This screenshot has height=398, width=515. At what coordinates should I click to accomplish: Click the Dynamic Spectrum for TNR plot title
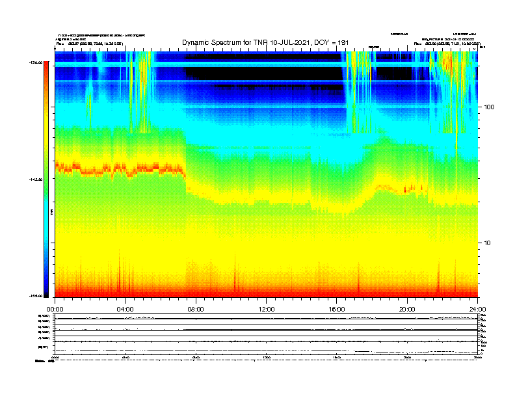(265, 42)
